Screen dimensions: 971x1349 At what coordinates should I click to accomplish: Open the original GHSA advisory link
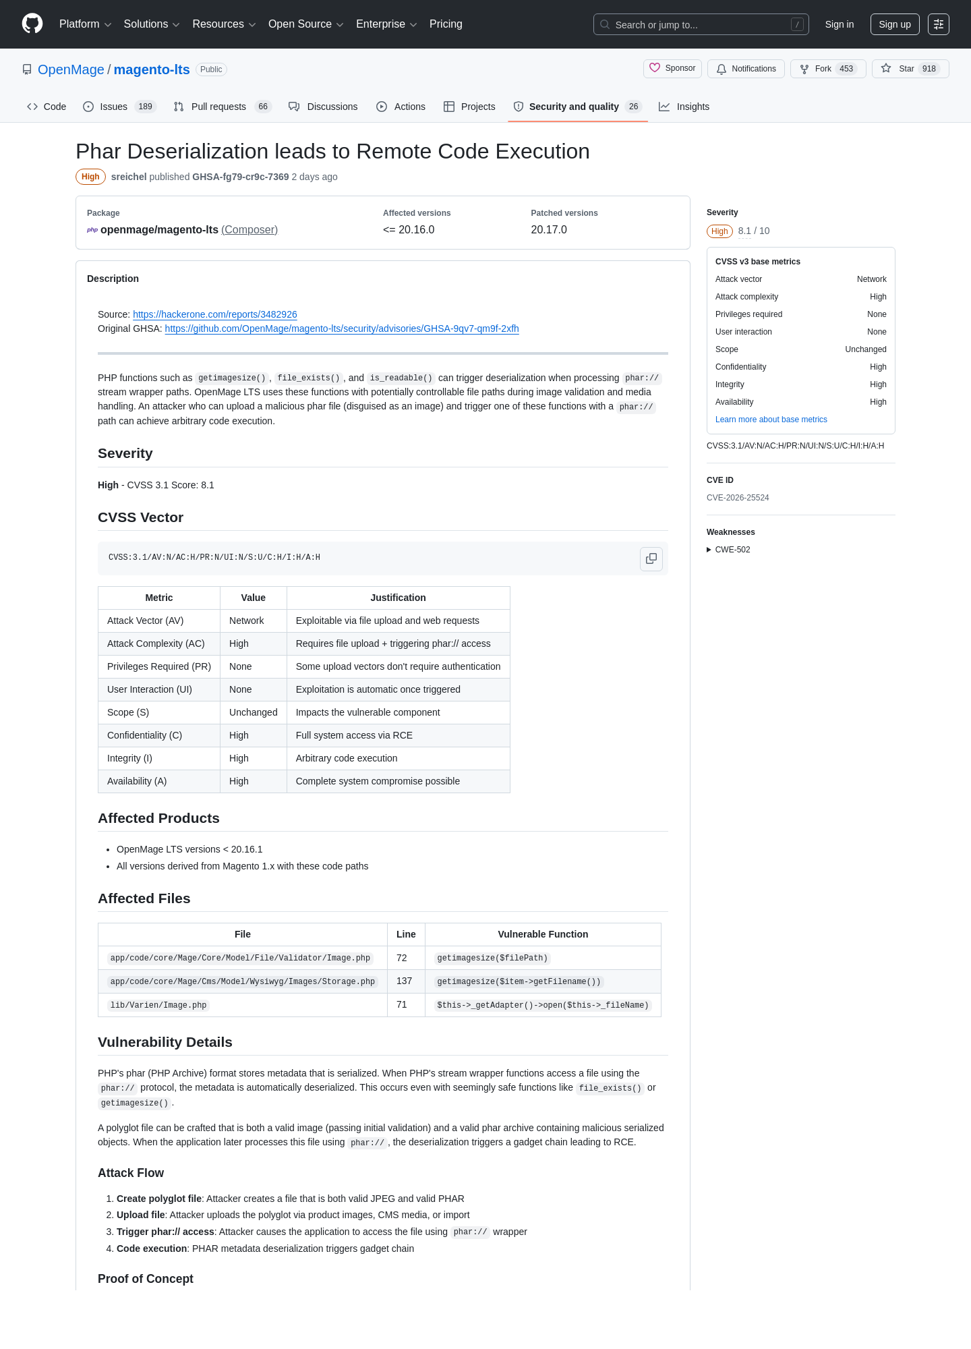coord(342,328)
